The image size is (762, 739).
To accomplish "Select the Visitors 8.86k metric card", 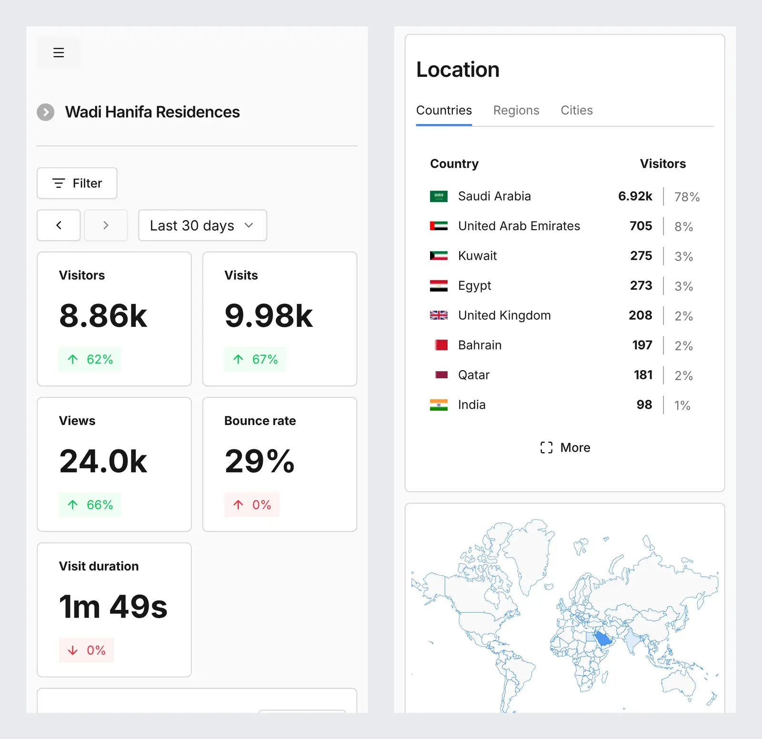I will pos(114,319).
